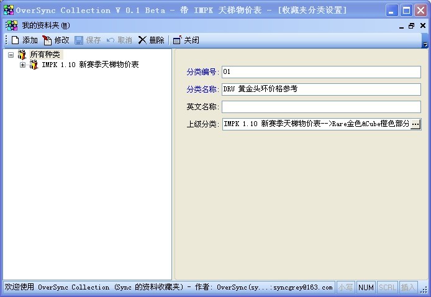Click the 关闭 button label

point(191,40)
